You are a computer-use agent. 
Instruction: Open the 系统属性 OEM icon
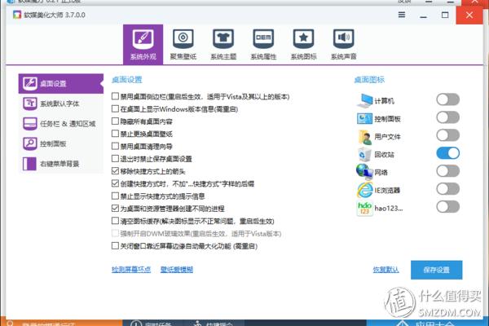point(263,39)
